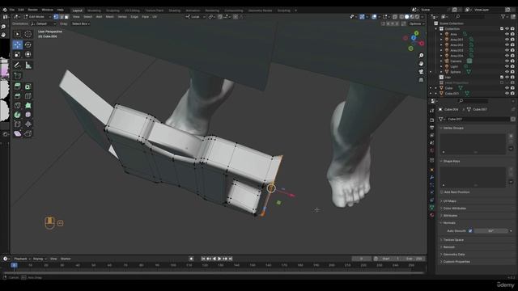Open Object Data properties tab (green triangle)
Viewport: 518px width, 291px height.
tap(431, 207)
